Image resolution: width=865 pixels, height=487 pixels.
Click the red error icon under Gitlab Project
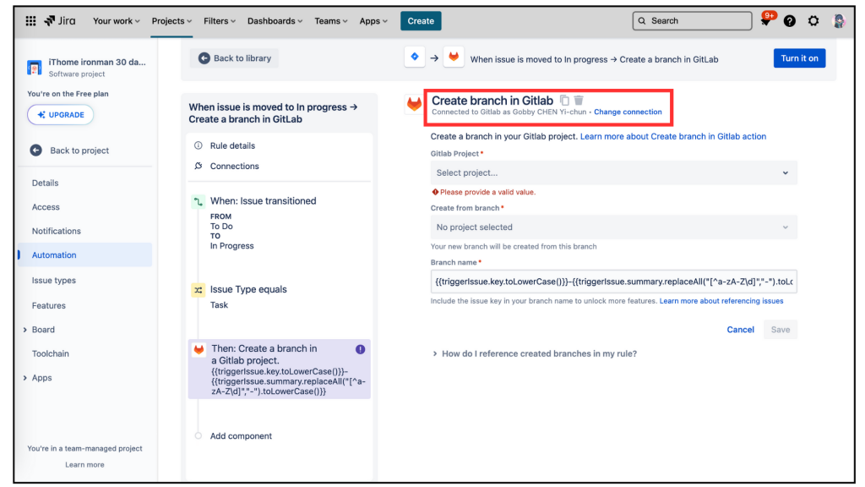(x=435, y=192)
